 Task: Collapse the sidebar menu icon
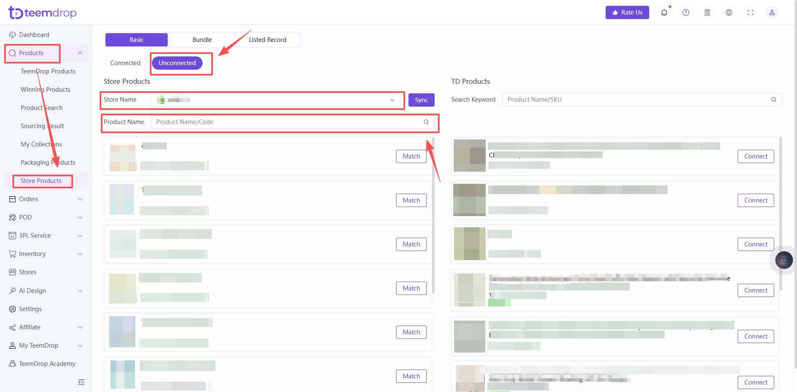(x=81, y=382)
